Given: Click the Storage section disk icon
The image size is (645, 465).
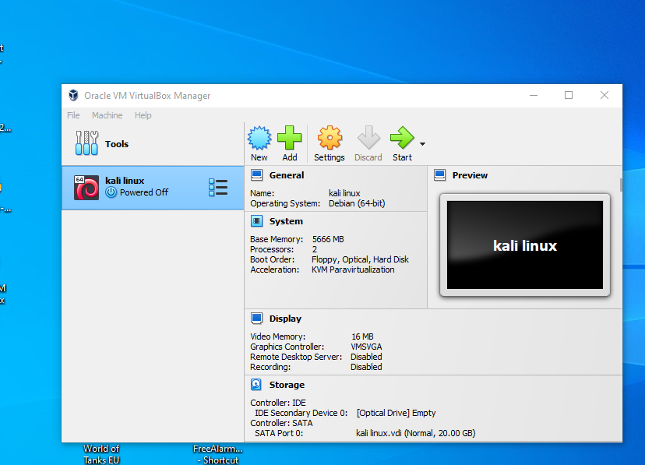Looking at the screenshot, I should [256, 385].
